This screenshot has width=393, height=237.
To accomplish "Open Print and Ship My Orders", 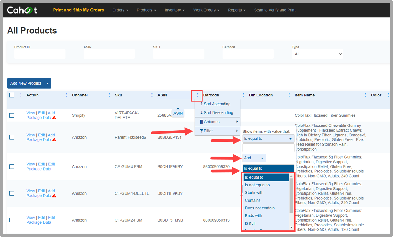I will click(78, 10).
